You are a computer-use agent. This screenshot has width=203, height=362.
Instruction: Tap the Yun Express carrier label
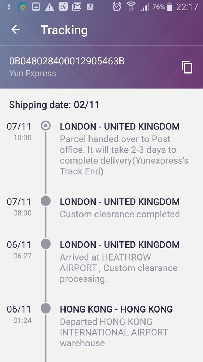tap(32, 74)
